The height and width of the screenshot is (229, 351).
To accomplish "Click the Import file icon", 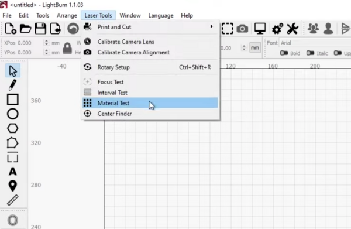I will coord(56,29).
